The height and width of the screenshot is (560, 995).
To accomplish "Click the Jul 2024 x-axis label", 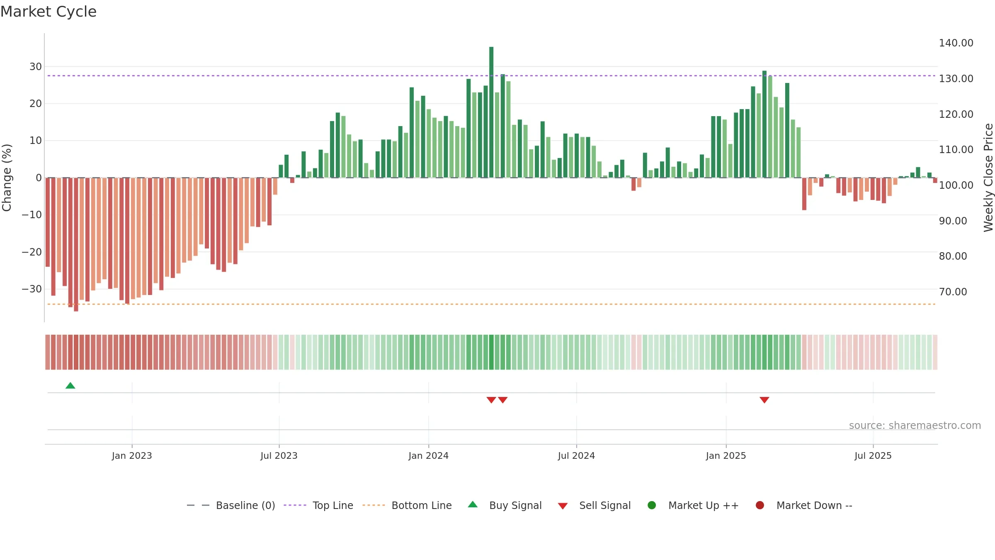I will [576, 455].
